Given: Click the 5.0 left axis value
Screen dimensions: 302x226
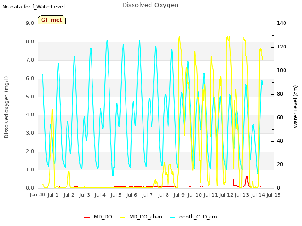Looking at the screenshot, I should pos(30,97).
